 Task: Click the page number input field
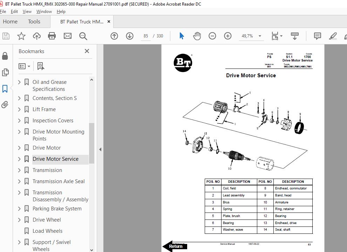tap(145, 36)
